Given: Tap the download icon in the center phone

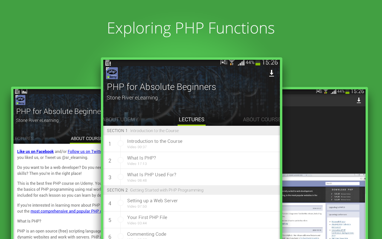Looking at the screenshot, I should (x=272, y=73).
